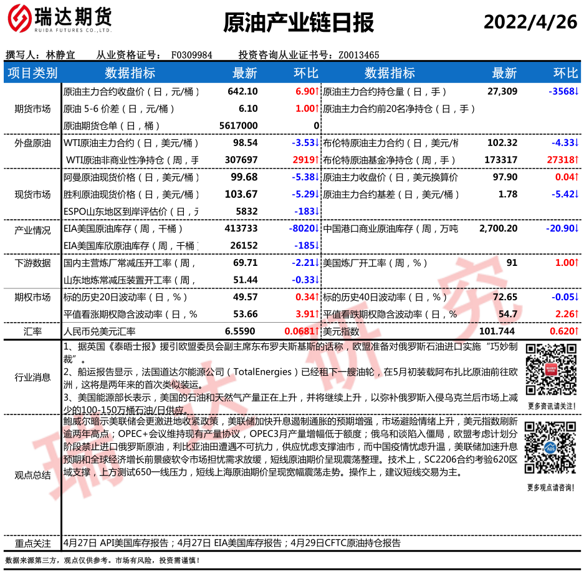The width and height of the screenshot is (584, 573).
Task: Click the 更多资讯请关注 caption
Action: [551, 406]
